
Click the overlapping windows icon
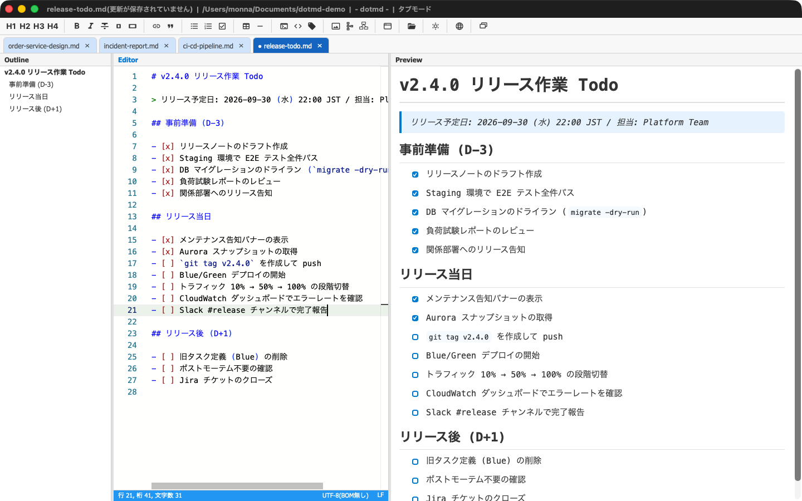[483, 26]
